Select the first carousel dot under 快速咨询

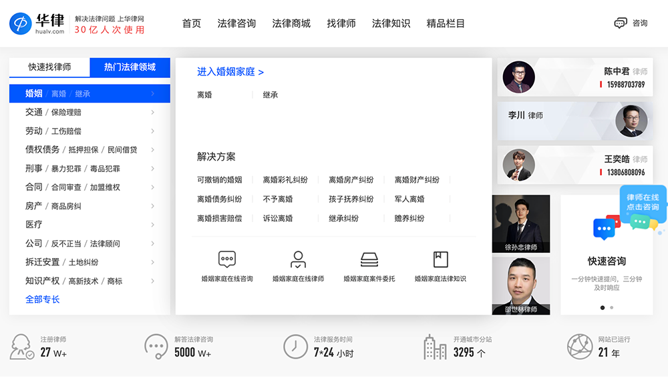603,307
